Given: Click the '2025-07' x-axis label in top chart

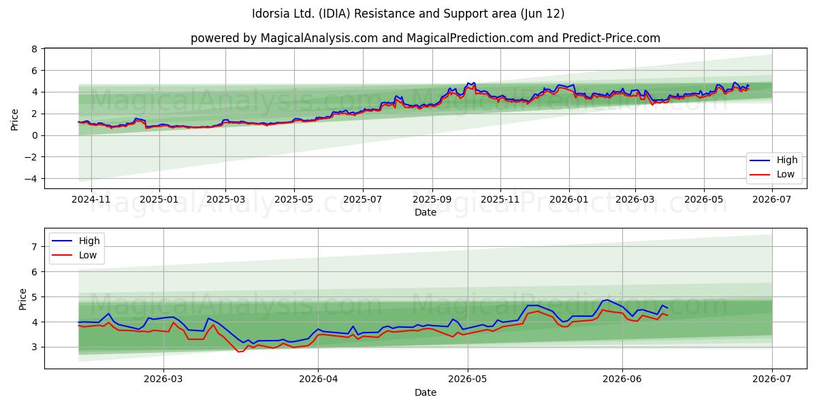Looking at the screenshot, I should point(362,200).
